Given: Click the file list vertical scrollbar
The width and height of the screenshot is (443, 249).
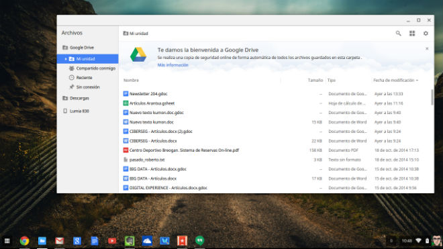Looking at the screenshot, I should (x=432, y=97).
